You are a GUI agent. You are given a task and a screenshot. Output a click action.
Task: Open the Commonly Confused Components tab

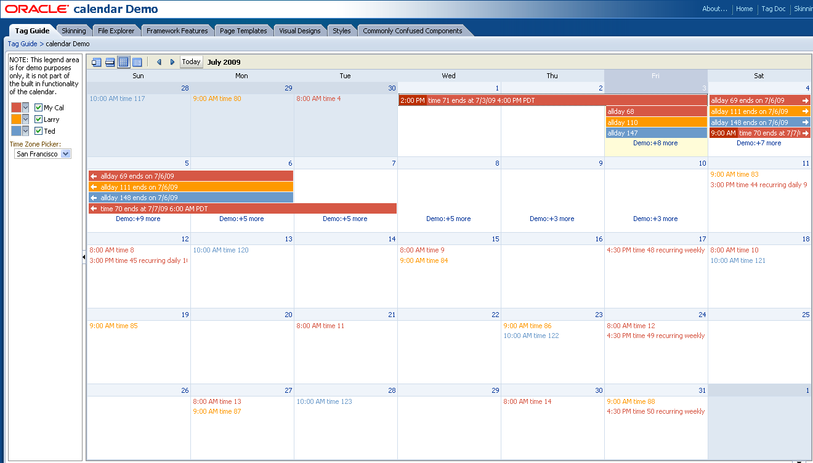pos(413,31)
